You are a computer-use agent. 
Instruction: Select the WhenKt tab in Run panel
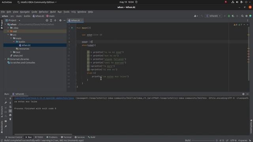(19, 94)
